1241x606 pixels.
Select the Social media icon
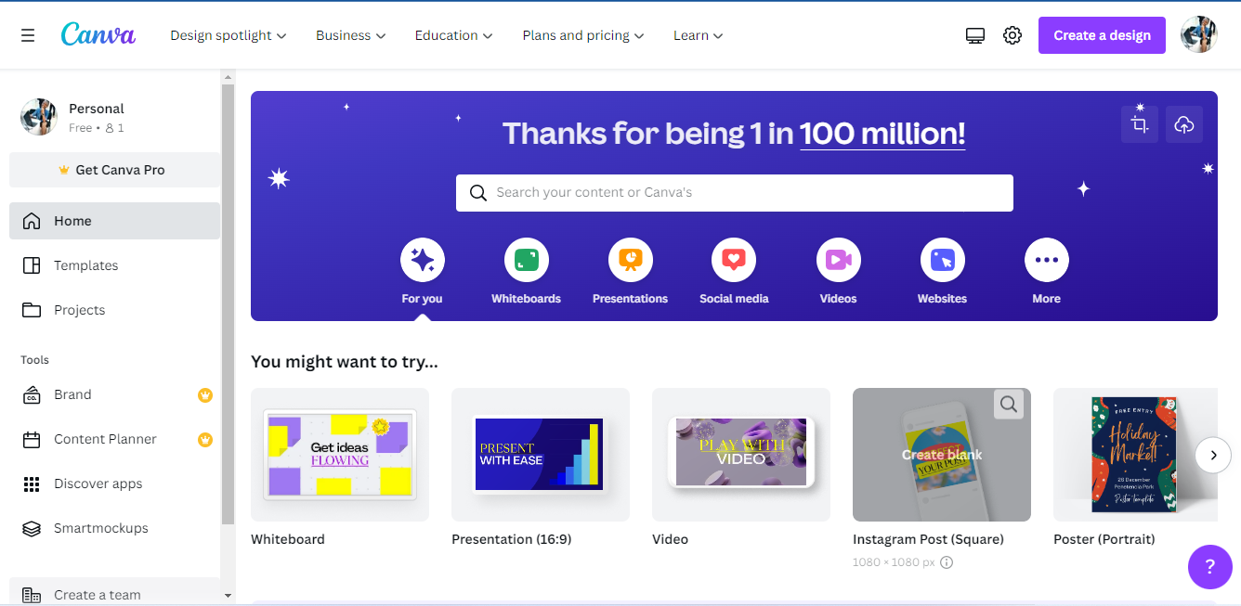click(x=734, y=261)
